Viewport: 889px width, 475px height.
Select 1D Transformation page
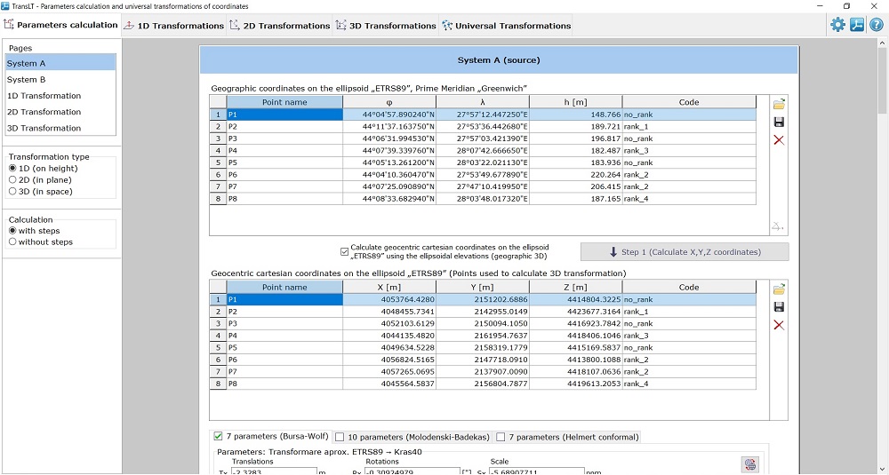point(60,96)
